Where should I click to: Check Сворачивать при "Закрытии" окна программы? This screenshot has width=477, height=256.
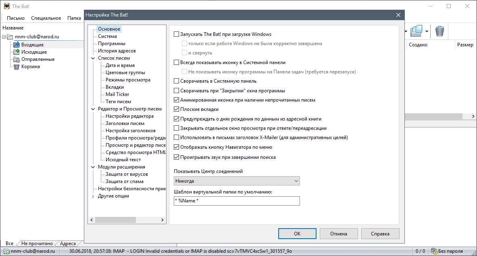point(177,91)
